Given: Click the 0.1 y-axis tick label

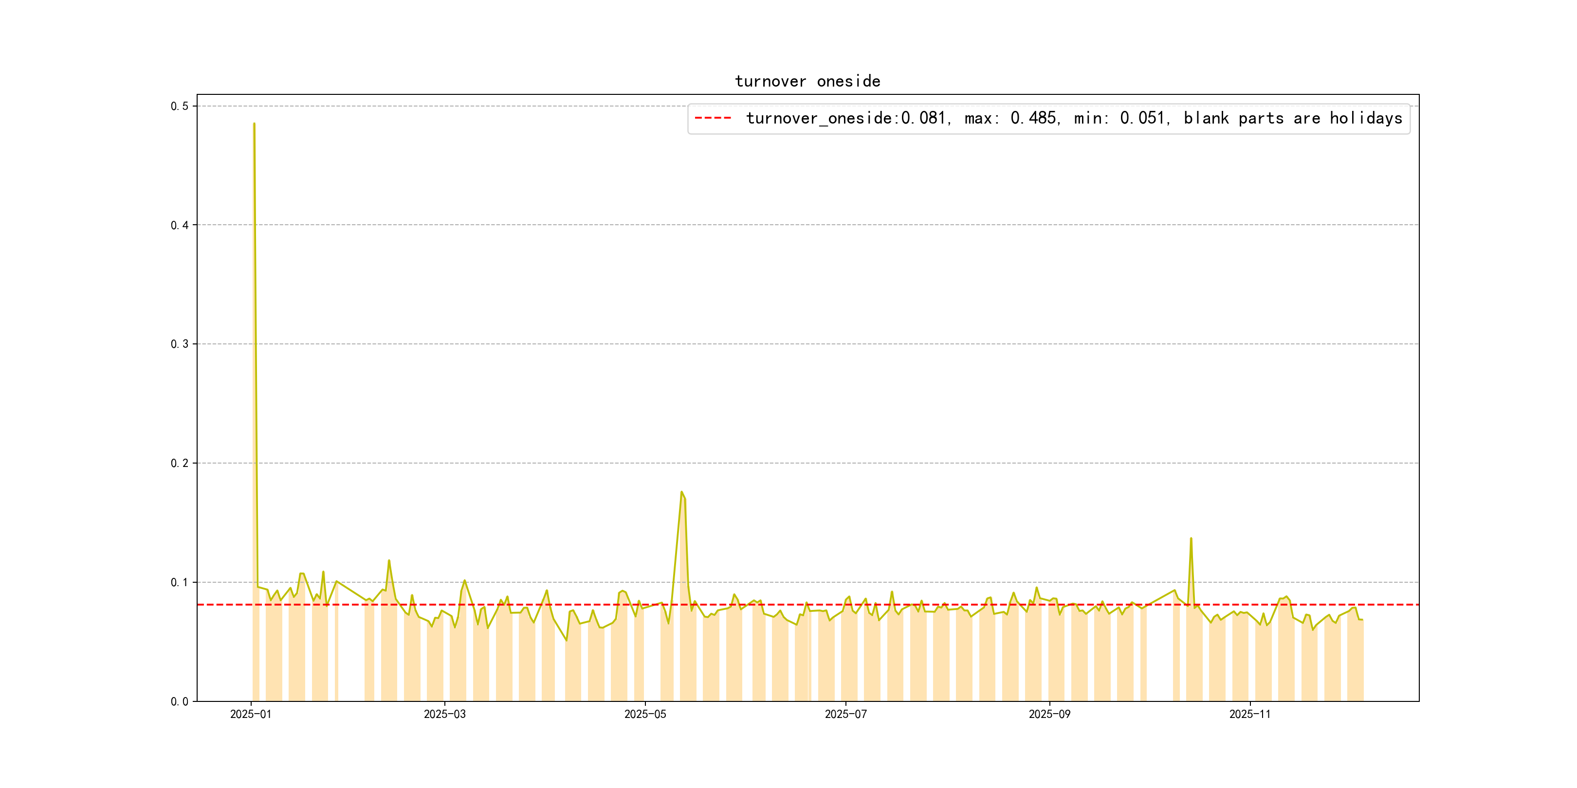Looking at the screenshot, I should [x=180, y=582].
